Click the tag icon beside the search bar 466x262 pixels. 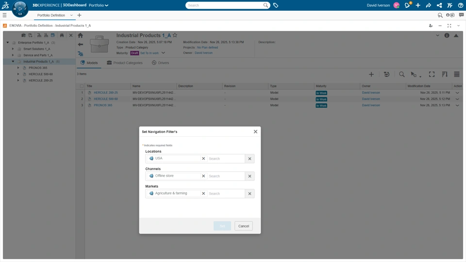[276, 5]
